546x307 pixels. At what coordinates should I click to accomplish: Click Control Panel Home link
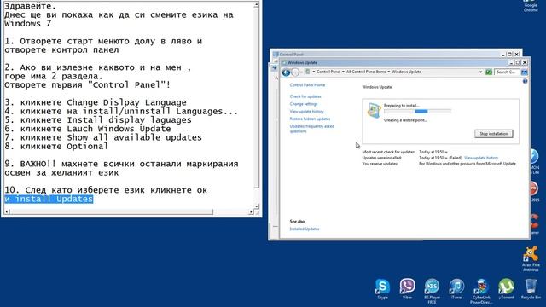307,85
